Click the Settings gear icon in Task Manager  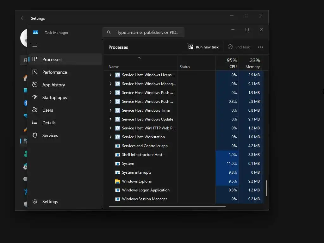click(x=35, y=201)
